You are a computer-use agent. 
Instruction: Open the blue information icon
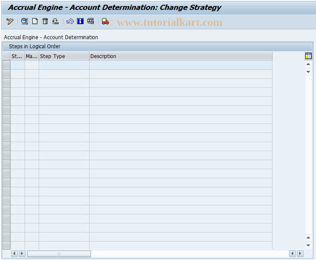80,21
